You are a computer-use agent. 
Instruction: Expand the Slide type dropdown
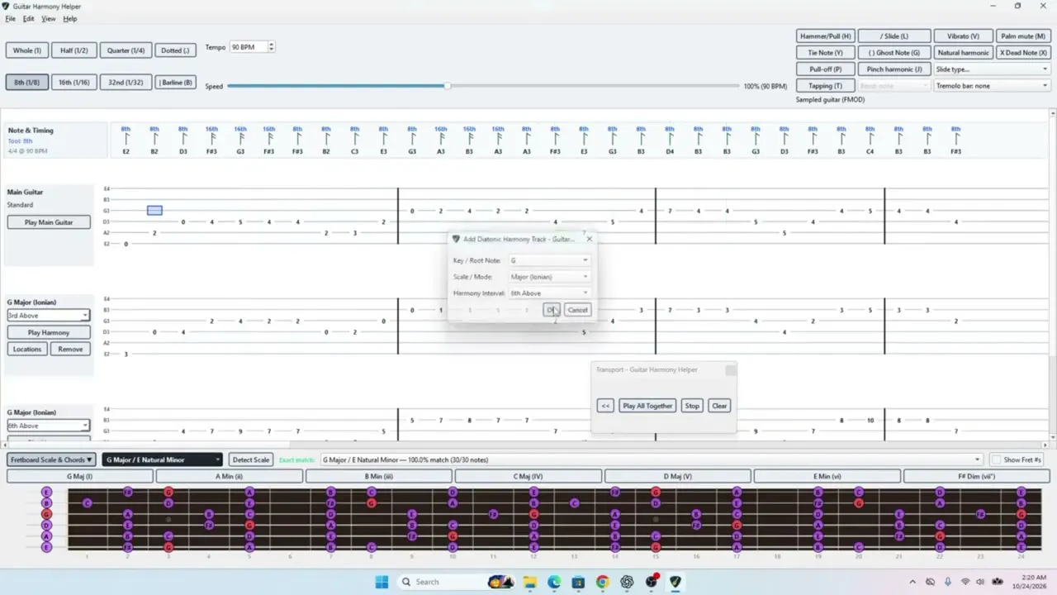(992, 69)
